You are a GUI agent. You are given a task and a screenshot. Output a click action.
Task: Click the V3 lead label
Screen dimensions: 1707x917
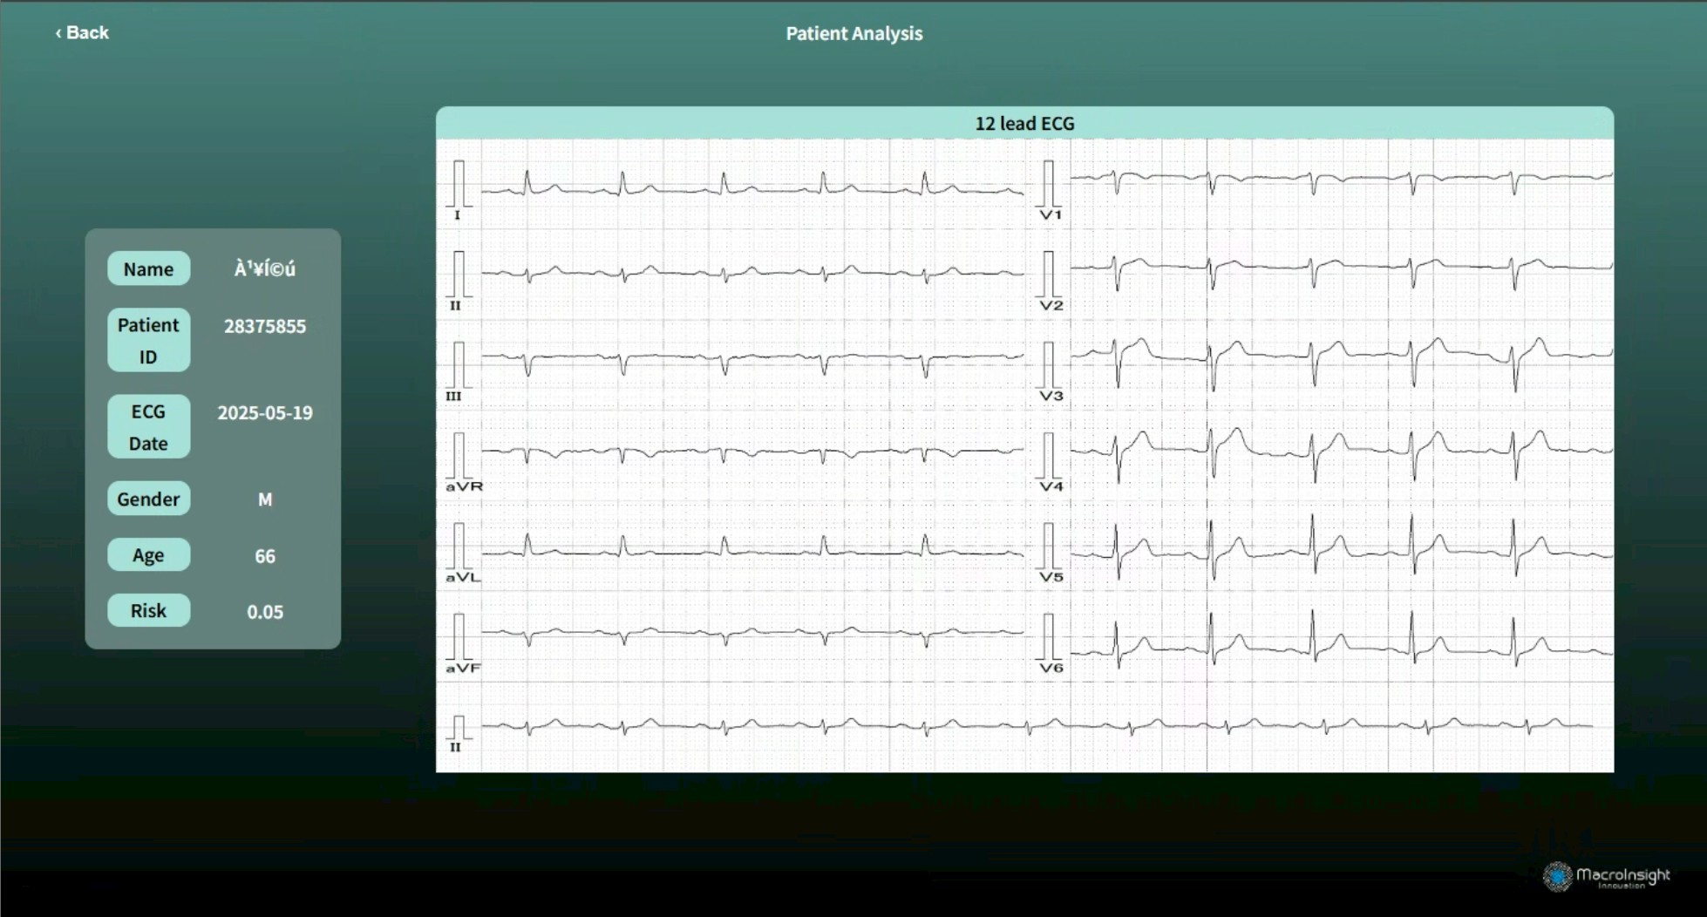(1051, 396)
